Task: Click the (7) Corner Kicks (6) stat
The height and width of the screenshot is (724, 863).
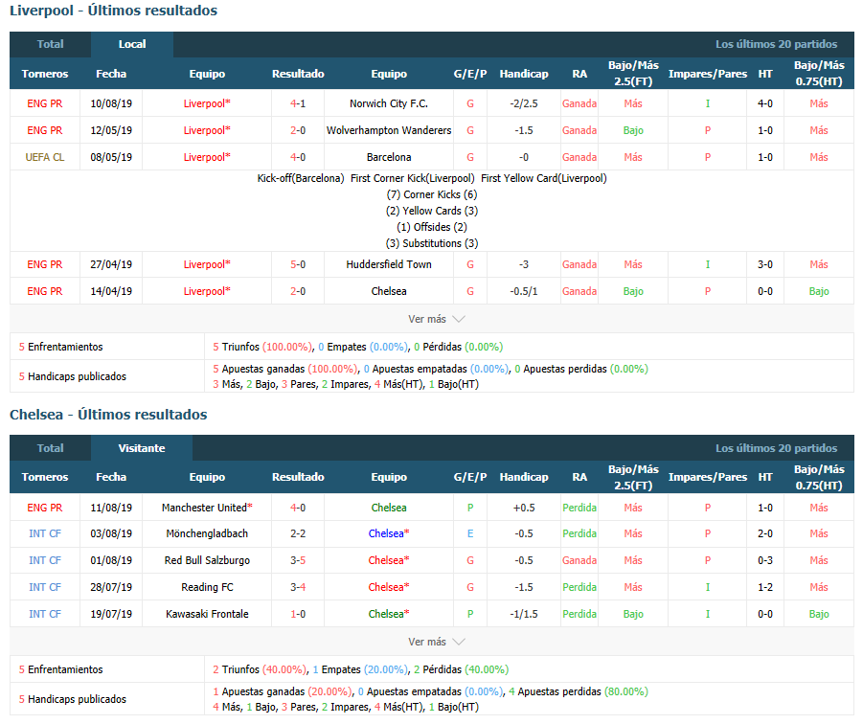Action: point(432,194)
